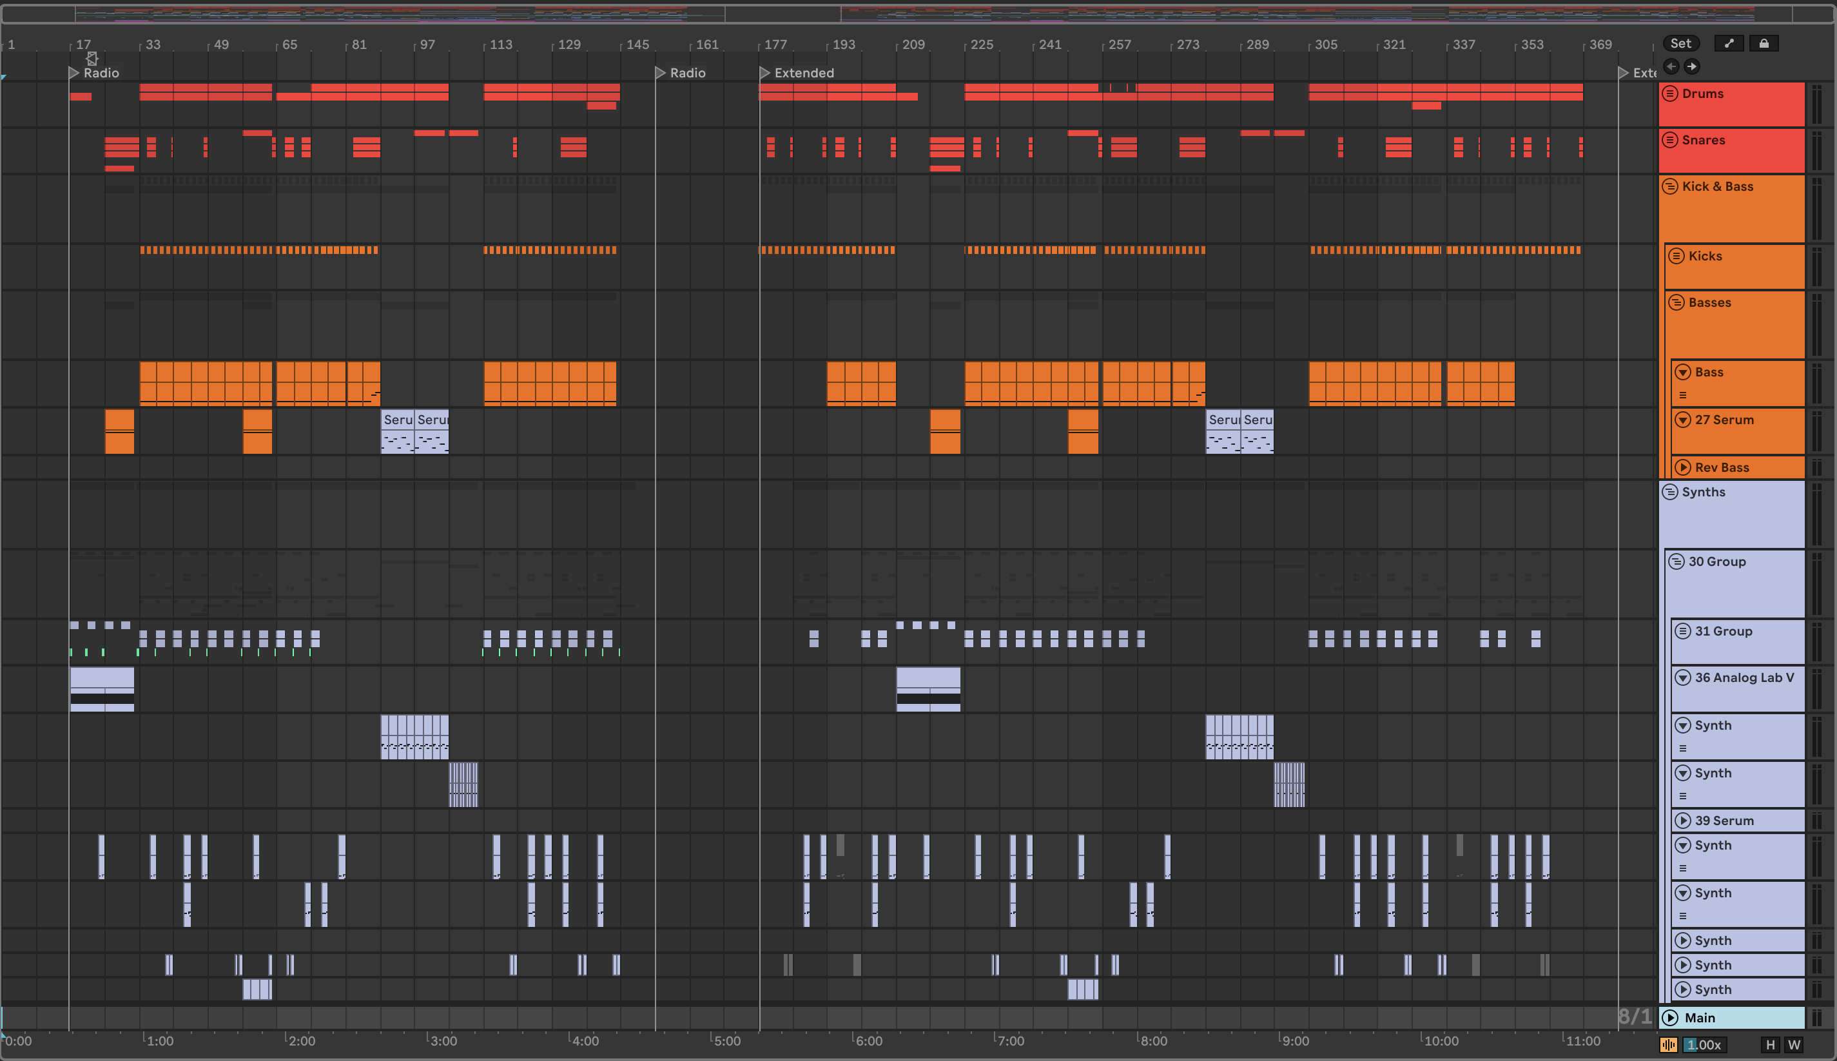1837x1061 pixels.
Task: Click the W optimize width button
Action: click(x=1794, y=1045)
